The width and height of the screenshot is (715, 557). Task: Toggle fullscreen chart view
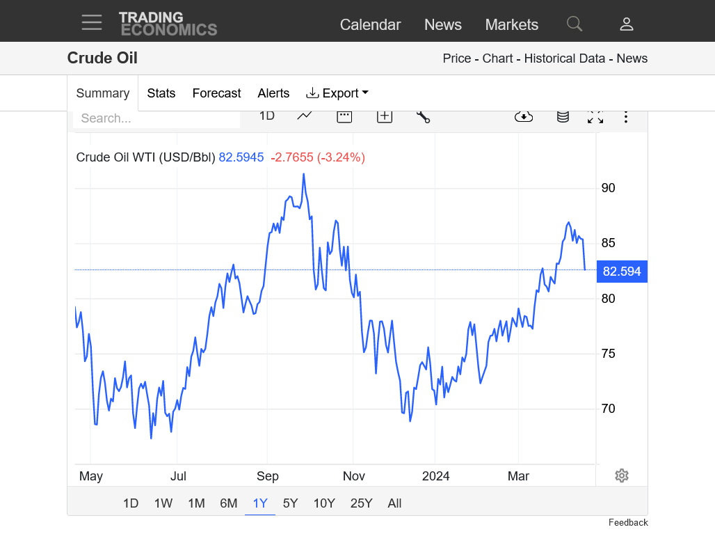[x=595, y=117]
